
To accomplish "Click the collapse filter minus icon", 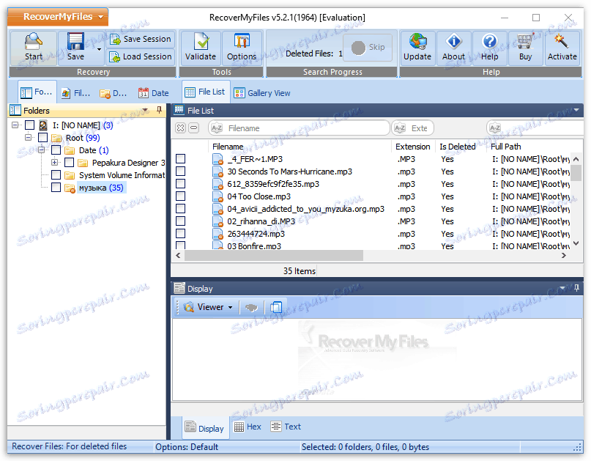I will coord(194,128).
